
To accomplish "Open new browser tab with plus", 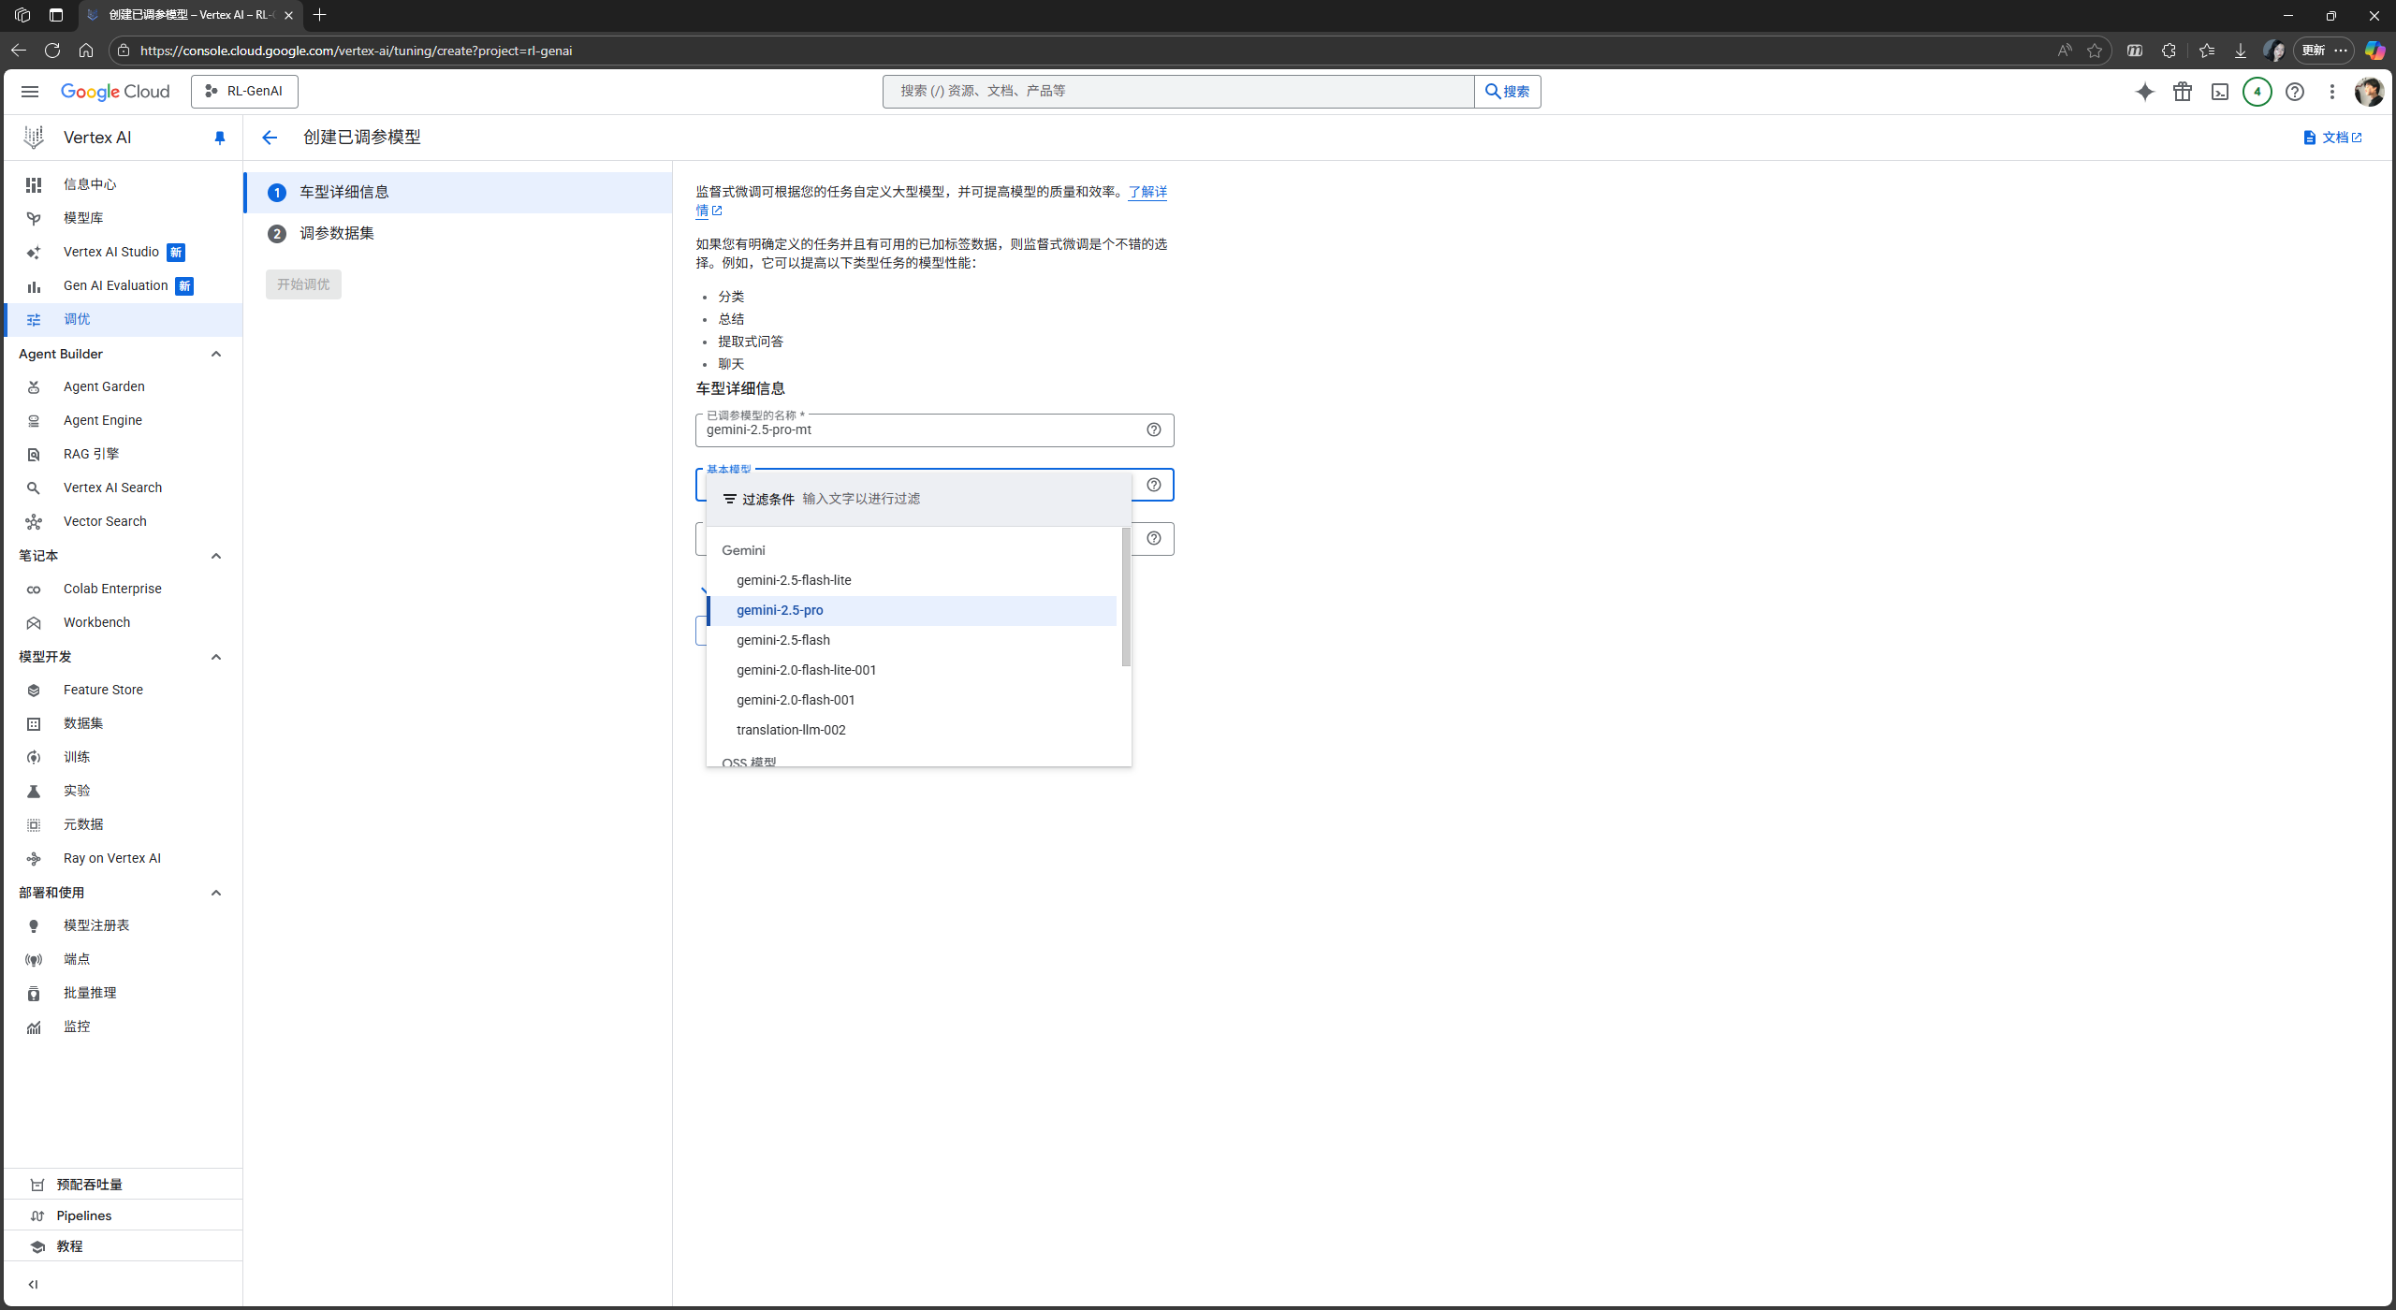I will point(320,15).
